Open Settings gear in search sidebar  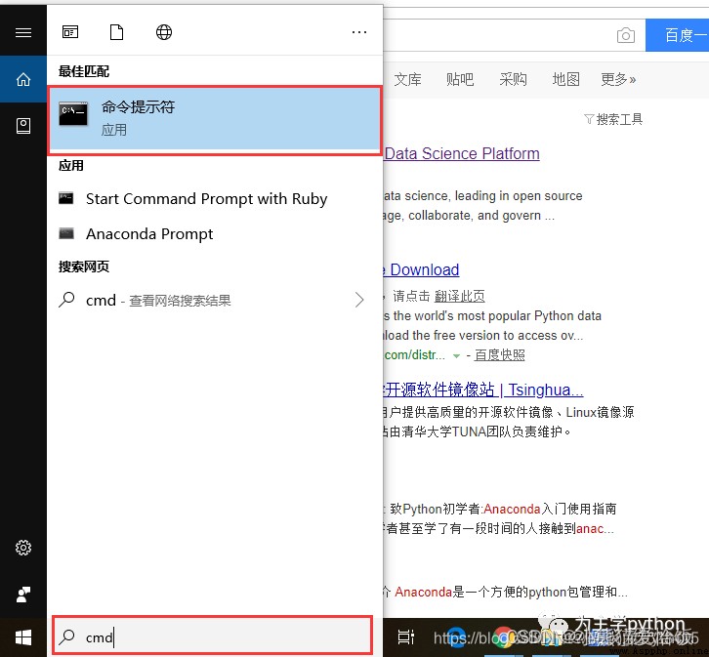23,548
